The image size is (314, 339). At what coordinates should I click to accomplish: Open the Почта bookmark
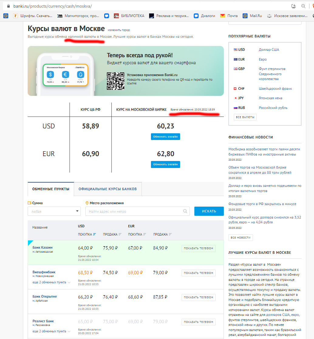coord(229,16)
